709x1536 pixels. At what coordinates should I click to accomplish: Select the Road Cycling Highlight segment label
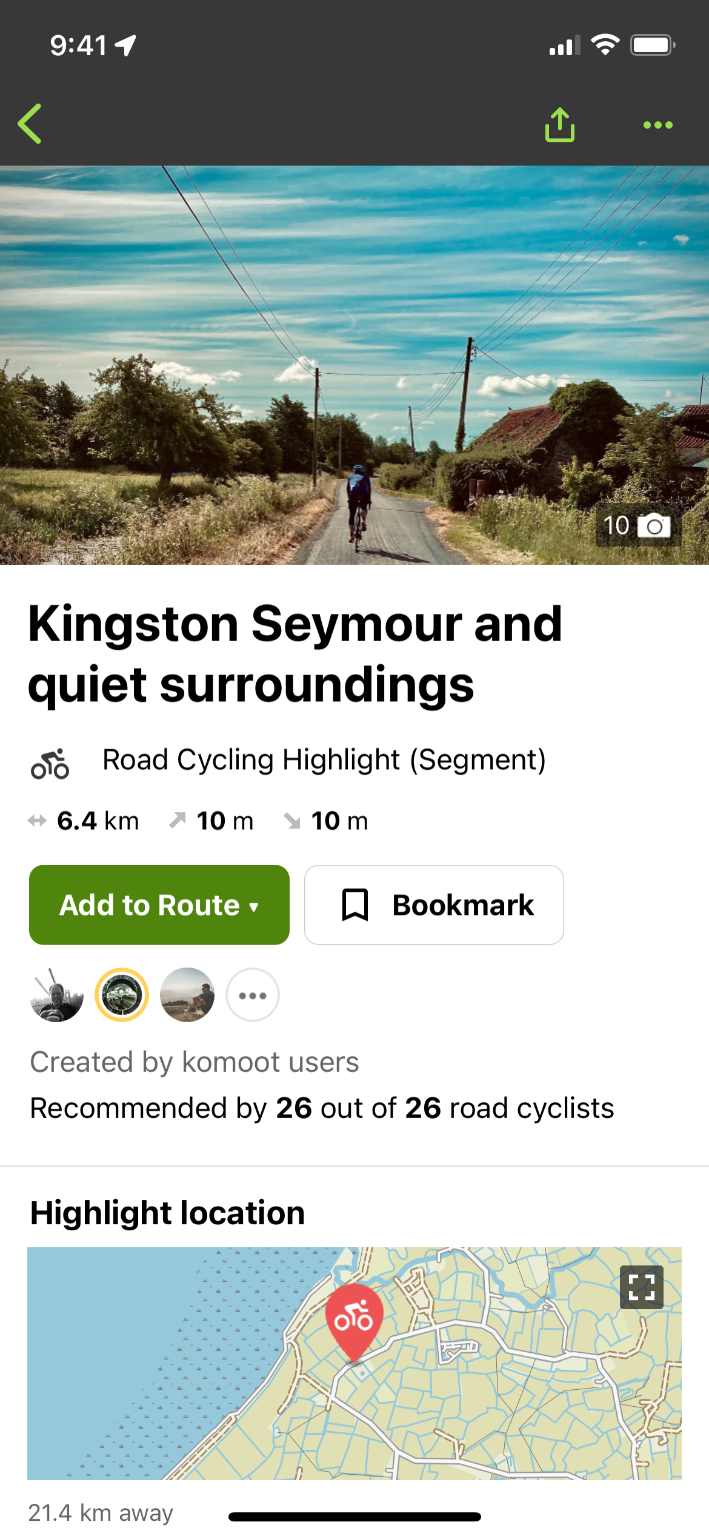(x=323, y=760)
